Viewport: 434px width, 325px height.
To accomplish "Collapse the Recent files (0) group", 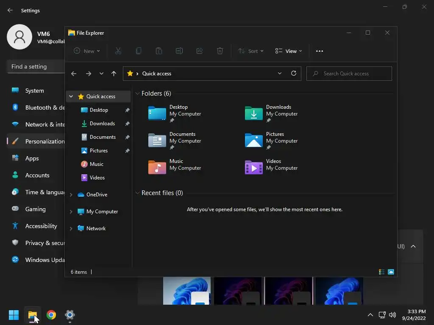I will [137, 193].
